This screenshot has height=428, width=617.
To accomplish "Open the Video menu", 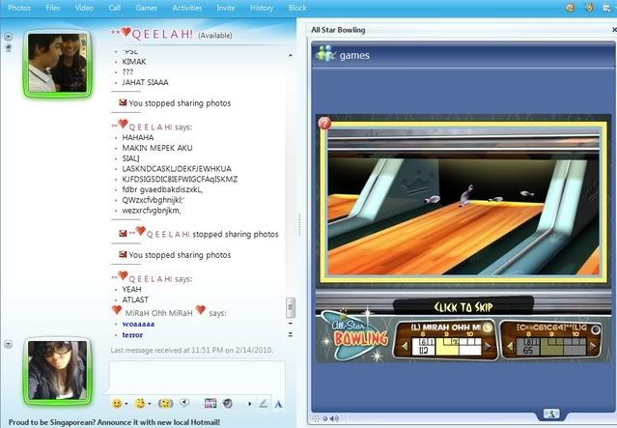I will (84, 8).
